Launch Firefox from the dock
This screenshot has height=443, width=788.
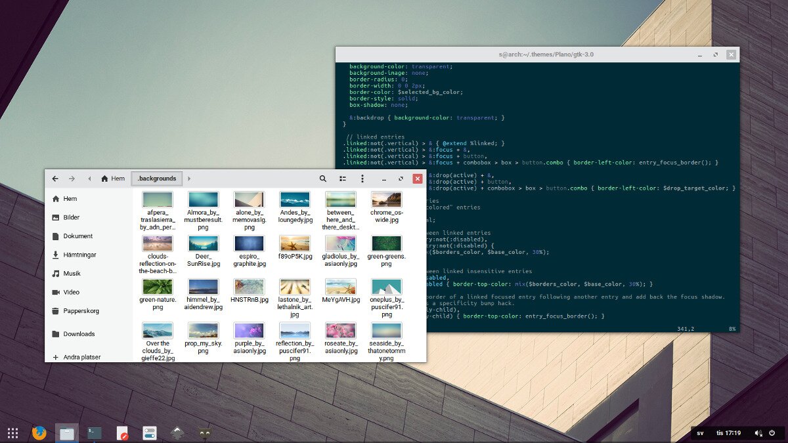tap(39, 432)
